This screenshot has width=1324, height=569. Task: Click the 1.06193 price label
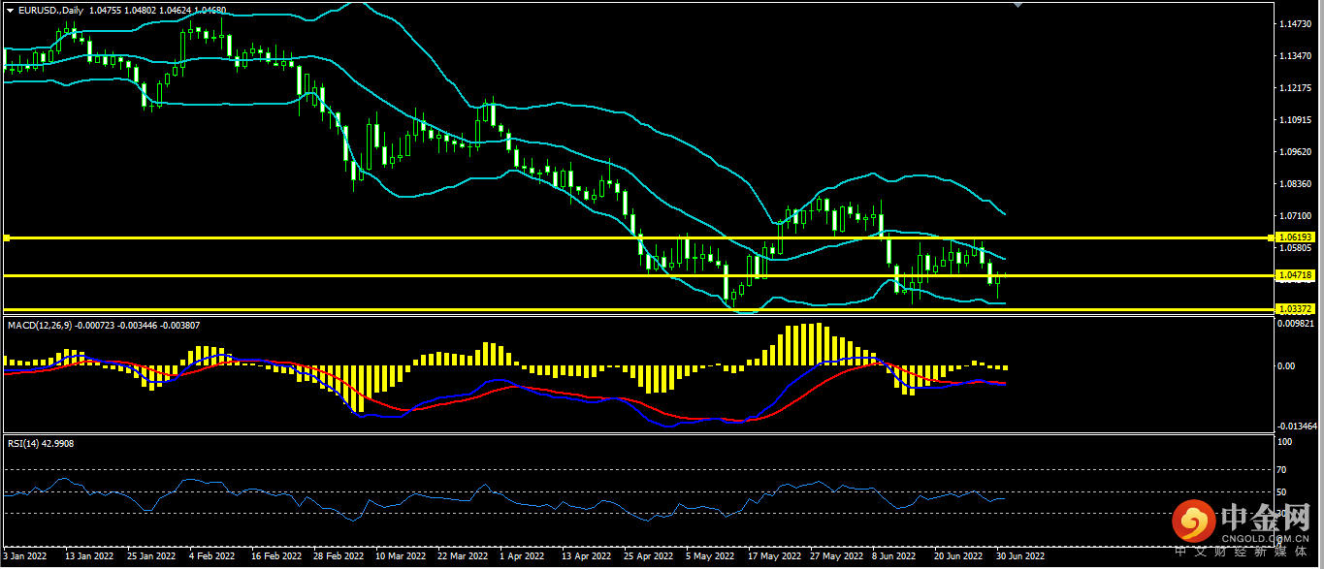click(x=1296, y=237)
